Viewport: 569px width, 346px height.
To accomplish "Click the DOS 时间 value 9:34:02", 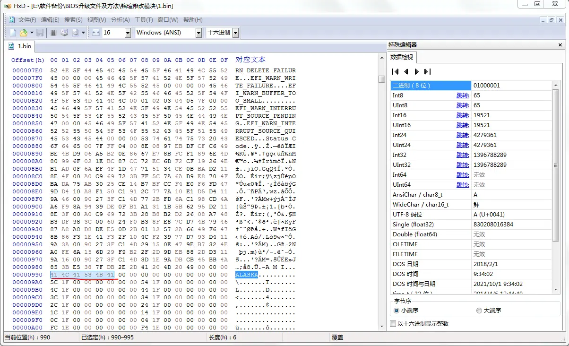I will point(483,274).
